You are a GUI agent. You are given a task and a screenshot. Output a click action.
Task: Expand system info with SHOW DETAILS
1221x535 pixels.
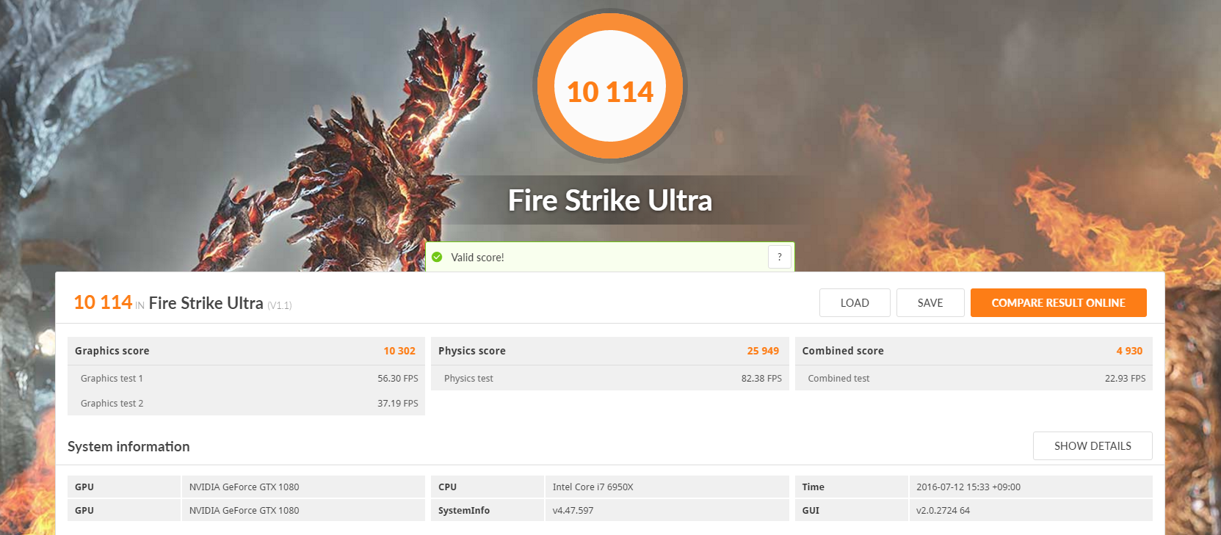(x=1093, y=445)
